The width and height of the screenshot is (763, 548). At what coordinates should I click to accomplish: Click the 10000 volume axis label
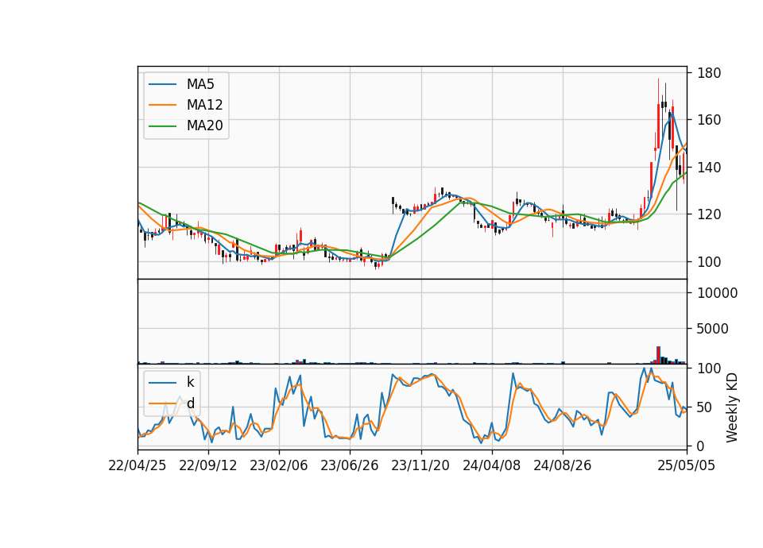click(x=717, y=293)
